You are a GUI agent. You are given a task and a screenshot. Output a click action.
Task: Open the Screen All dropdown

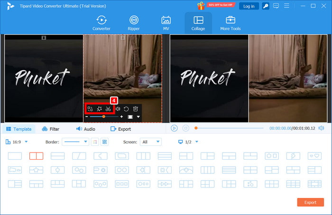[x=150, y=142]
